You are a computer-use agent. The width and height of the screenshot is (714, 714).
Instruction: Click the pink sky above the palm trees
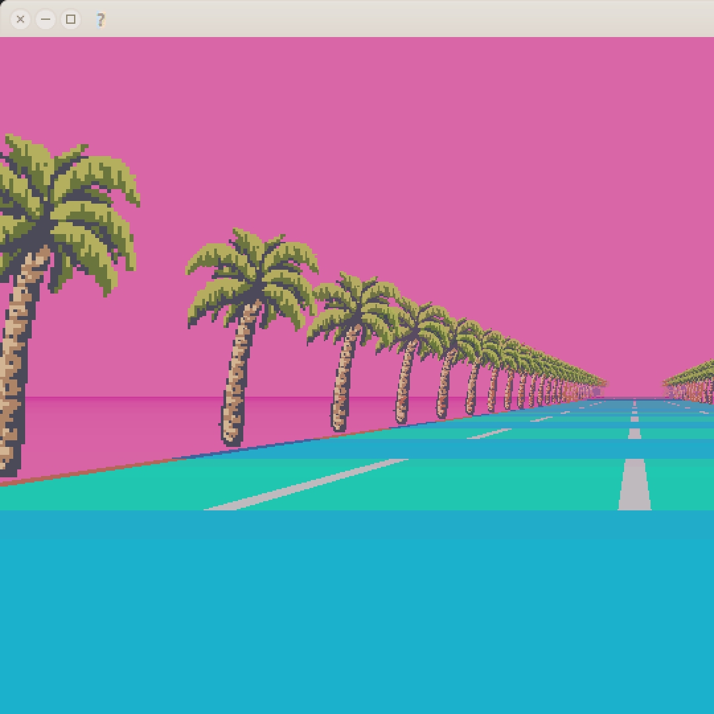coord(410,137)
